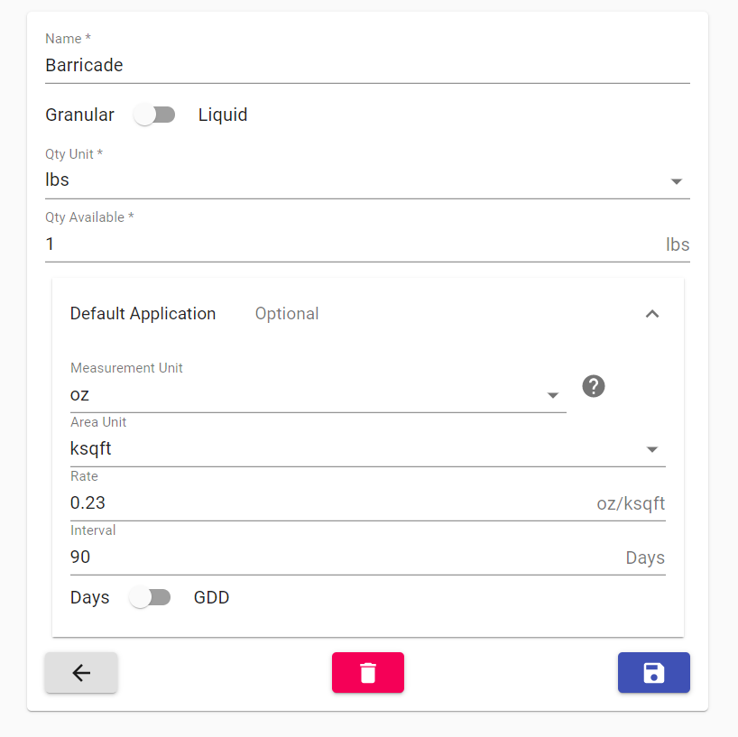Viewport: 738px width, 737px height.
Task: Toggle the Granular/Liquid switch
Action: point(154,115)
